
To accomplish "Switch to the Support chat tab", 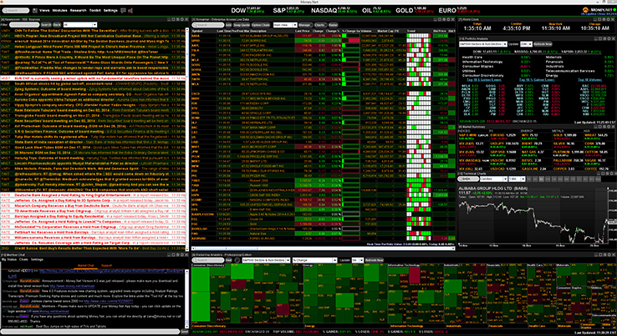I will [x=107, y=266].
